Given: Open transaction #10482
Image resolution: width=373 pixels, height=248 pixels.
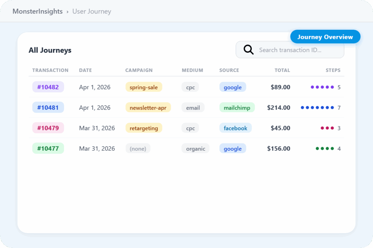Looking at the screenshot, I should click(48, 87).
